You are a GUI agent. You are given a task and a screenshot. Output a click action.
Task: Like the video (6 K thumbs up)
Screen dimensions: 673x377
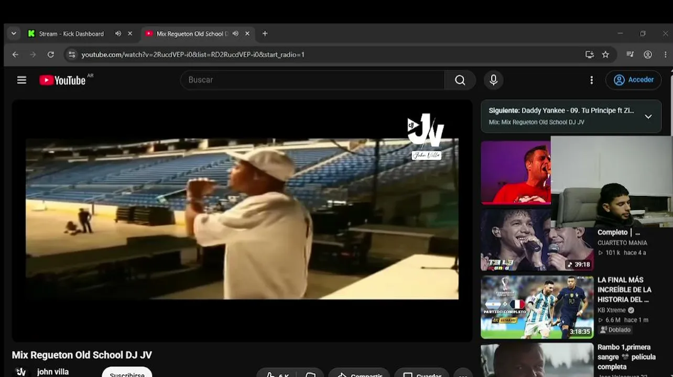(277, 374)
